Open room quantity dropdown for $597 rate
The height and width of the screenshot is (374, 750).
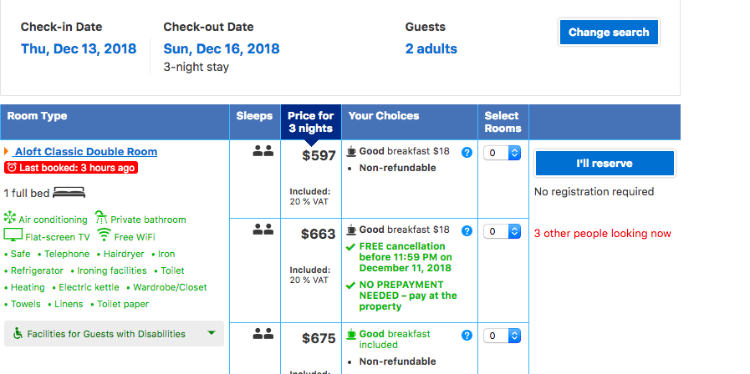502,153
